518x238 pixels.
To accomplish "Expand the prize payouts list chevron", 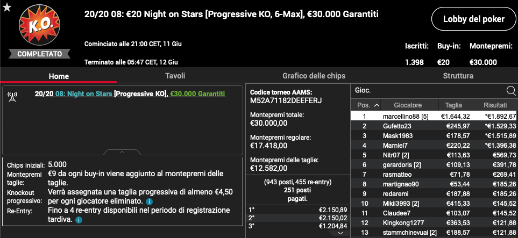I will pyautogui.click(x=341, y=233).
